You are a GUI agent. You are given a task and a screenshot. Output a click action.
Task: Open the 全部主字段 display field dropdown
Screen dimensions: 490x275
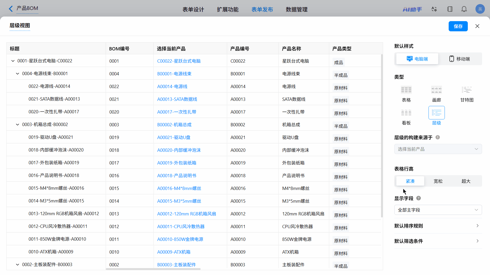(438, 210)
